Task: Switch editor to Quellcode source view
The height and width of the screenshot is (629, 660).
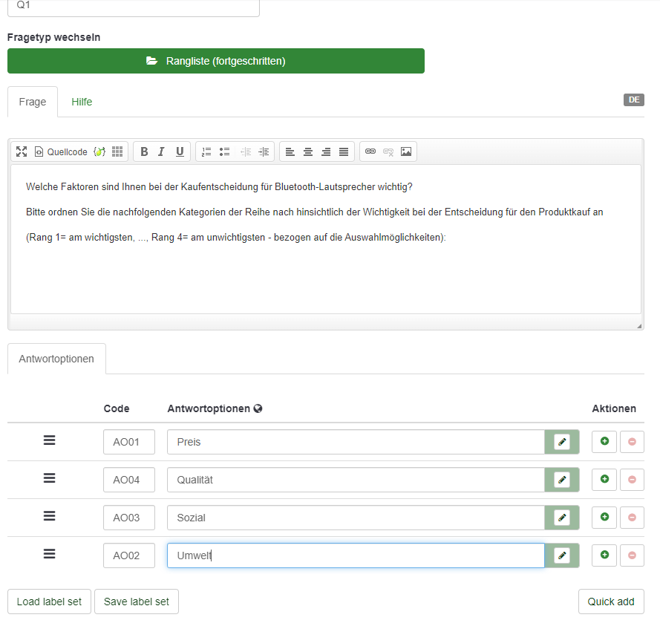Action: (x=61, y=151)
